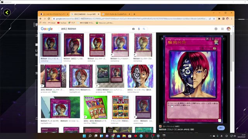This screenshot has height=139, width=248.
Task: Bookmark this page with the star icon
Action: 214,19
